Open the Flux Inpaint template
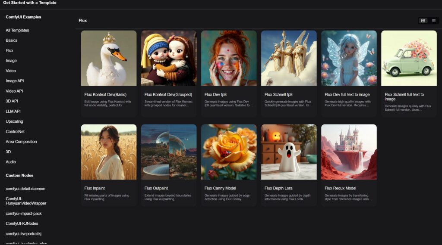 (x=109, y=152)
